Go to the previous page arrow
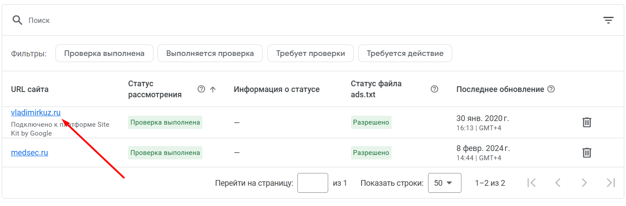626x206 pixels. 558,183
